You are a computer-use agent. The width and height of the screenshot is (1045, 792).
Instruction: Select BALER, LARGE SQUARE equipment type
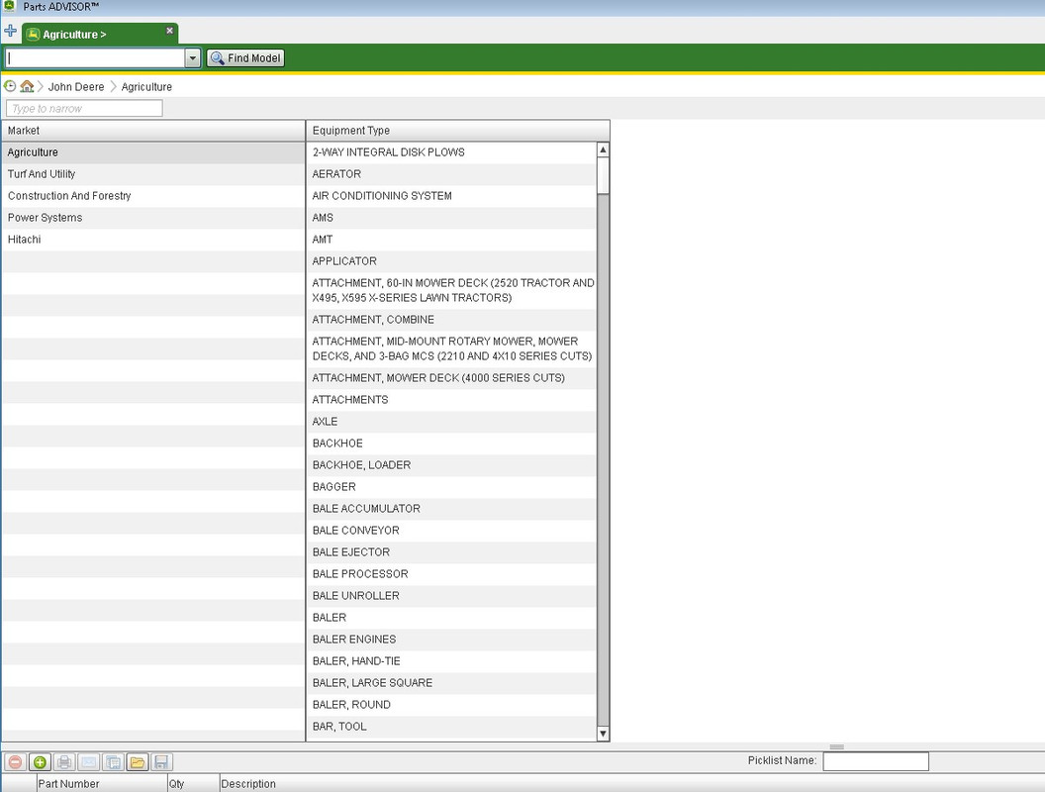click(x=451, y=683)
